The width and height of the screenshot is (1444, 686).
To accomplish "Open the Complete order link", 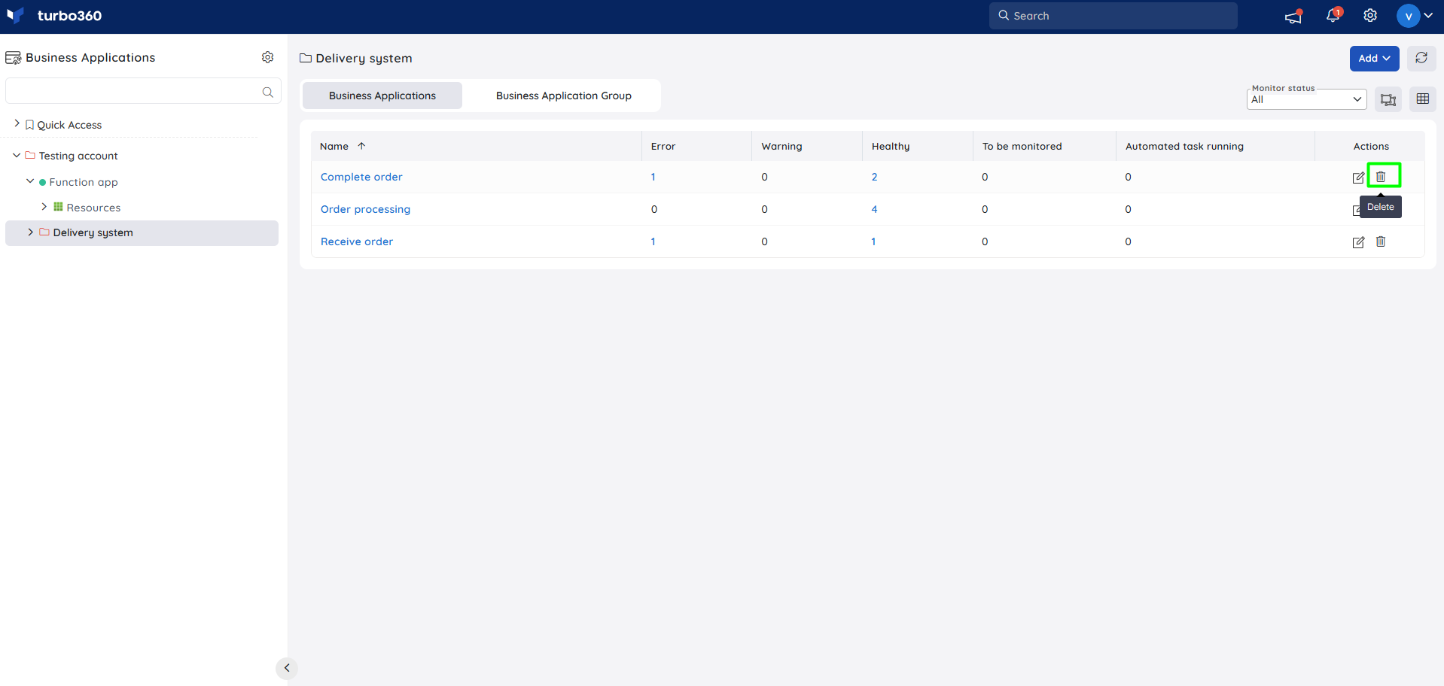I will 361,177.
